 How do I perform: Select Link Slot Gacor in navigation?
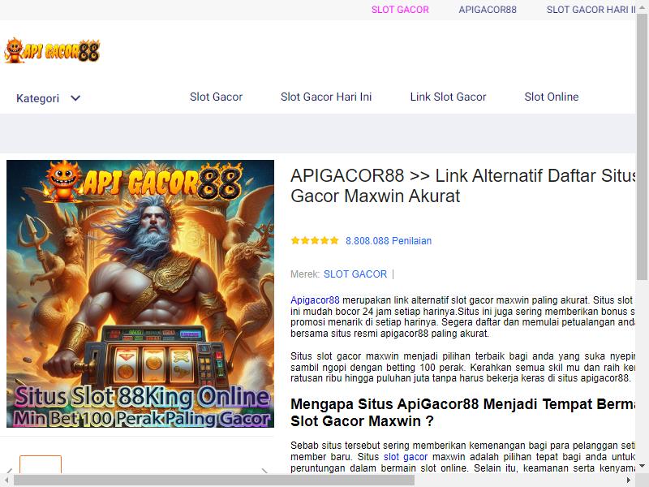449,97
